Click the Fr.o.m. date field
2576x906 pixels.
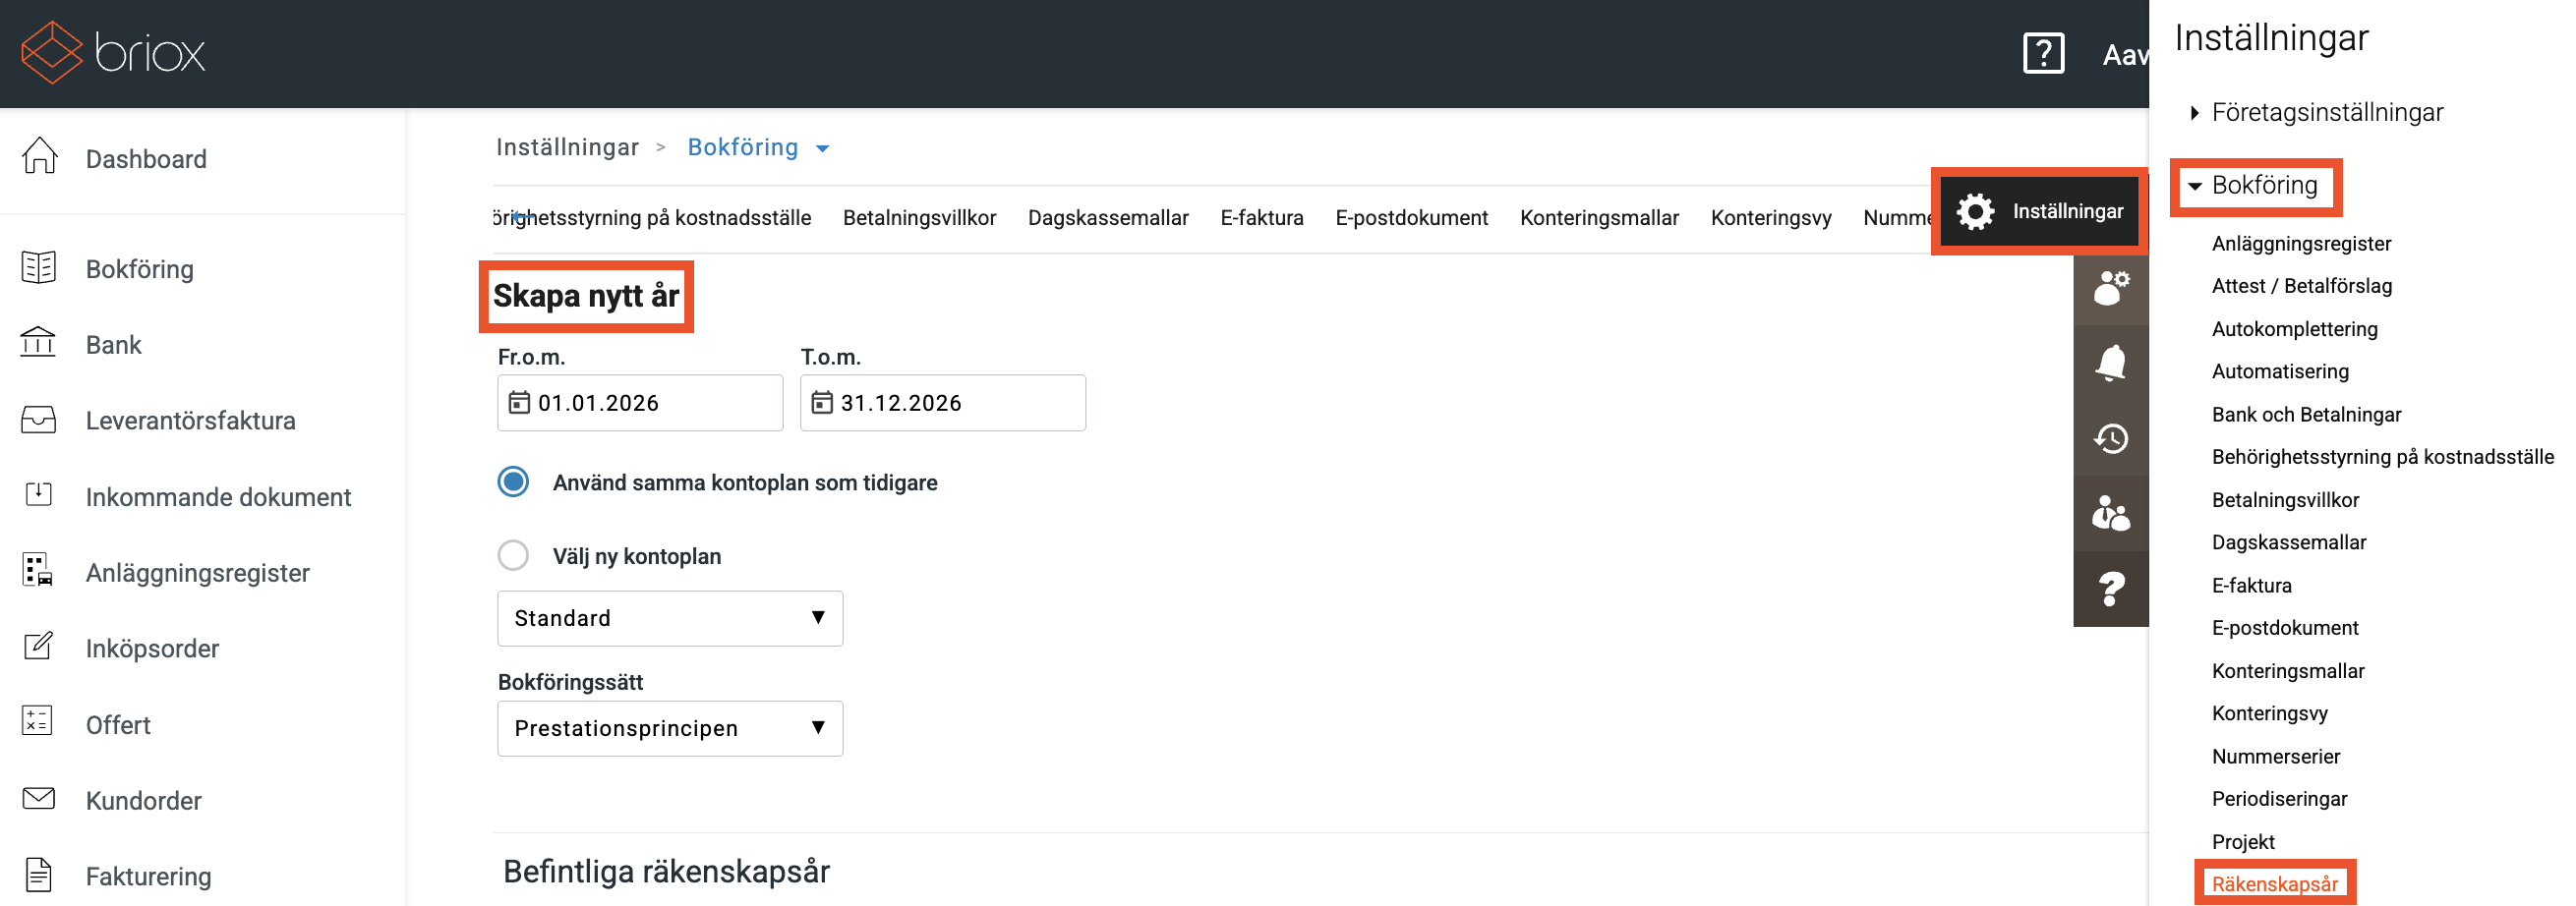pos(640,403)
